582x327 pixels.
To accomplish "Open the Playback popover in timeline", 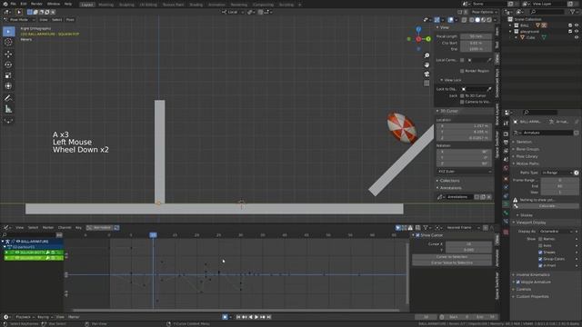I will [x=25, y=317].
